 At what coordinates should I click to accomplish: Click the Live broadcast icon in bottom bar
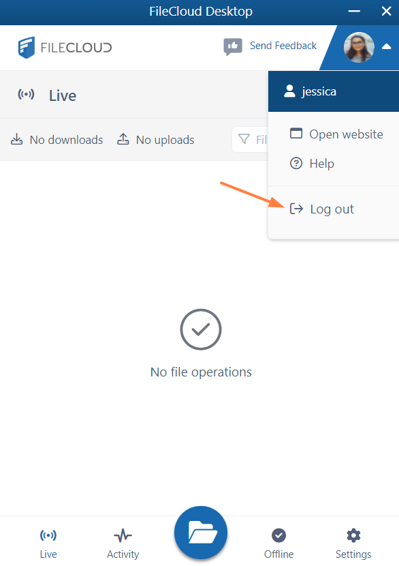click(48, 535)
